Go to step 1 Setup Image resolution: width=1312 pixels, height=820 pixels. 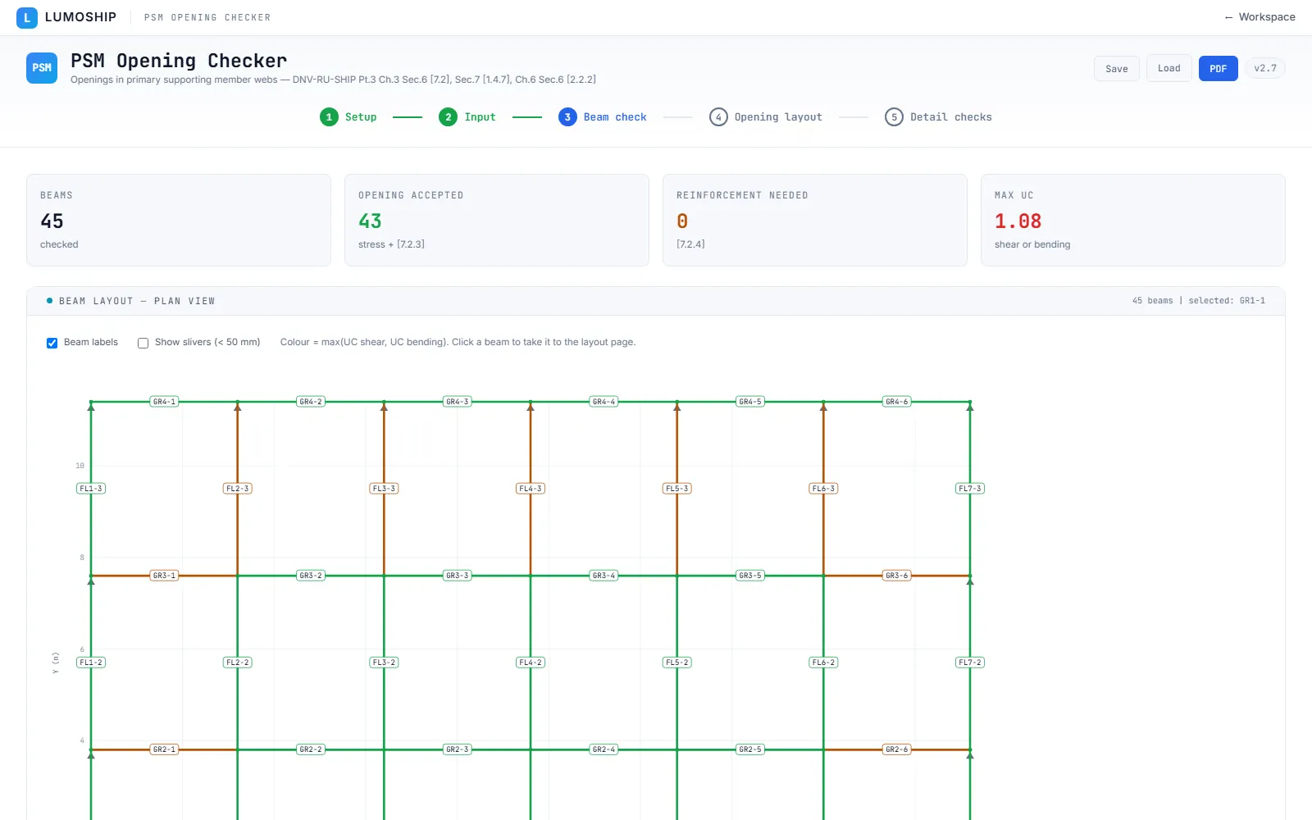click(x=348, y=117)
